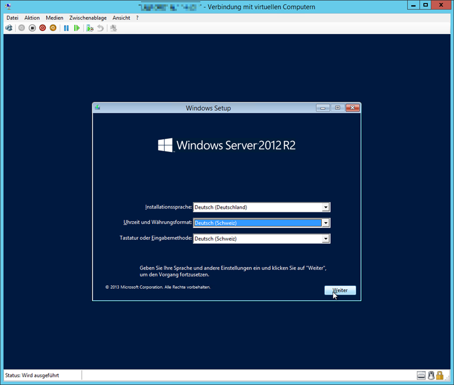Click the Windows Server 2012 R2 logo
The height and width of the screenshot is (385, 454).
pos(226,145)
